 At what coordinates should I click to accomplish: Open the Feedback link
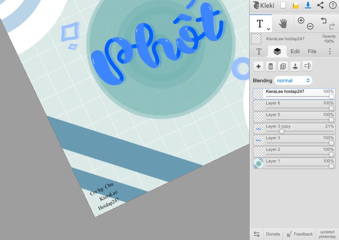299,234
